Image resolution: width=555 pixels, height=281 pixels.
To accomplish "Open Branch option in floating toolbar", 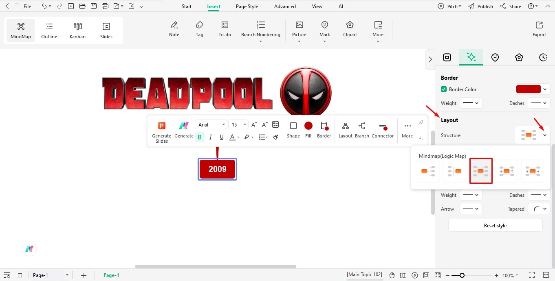I will [x=362, y=130].
